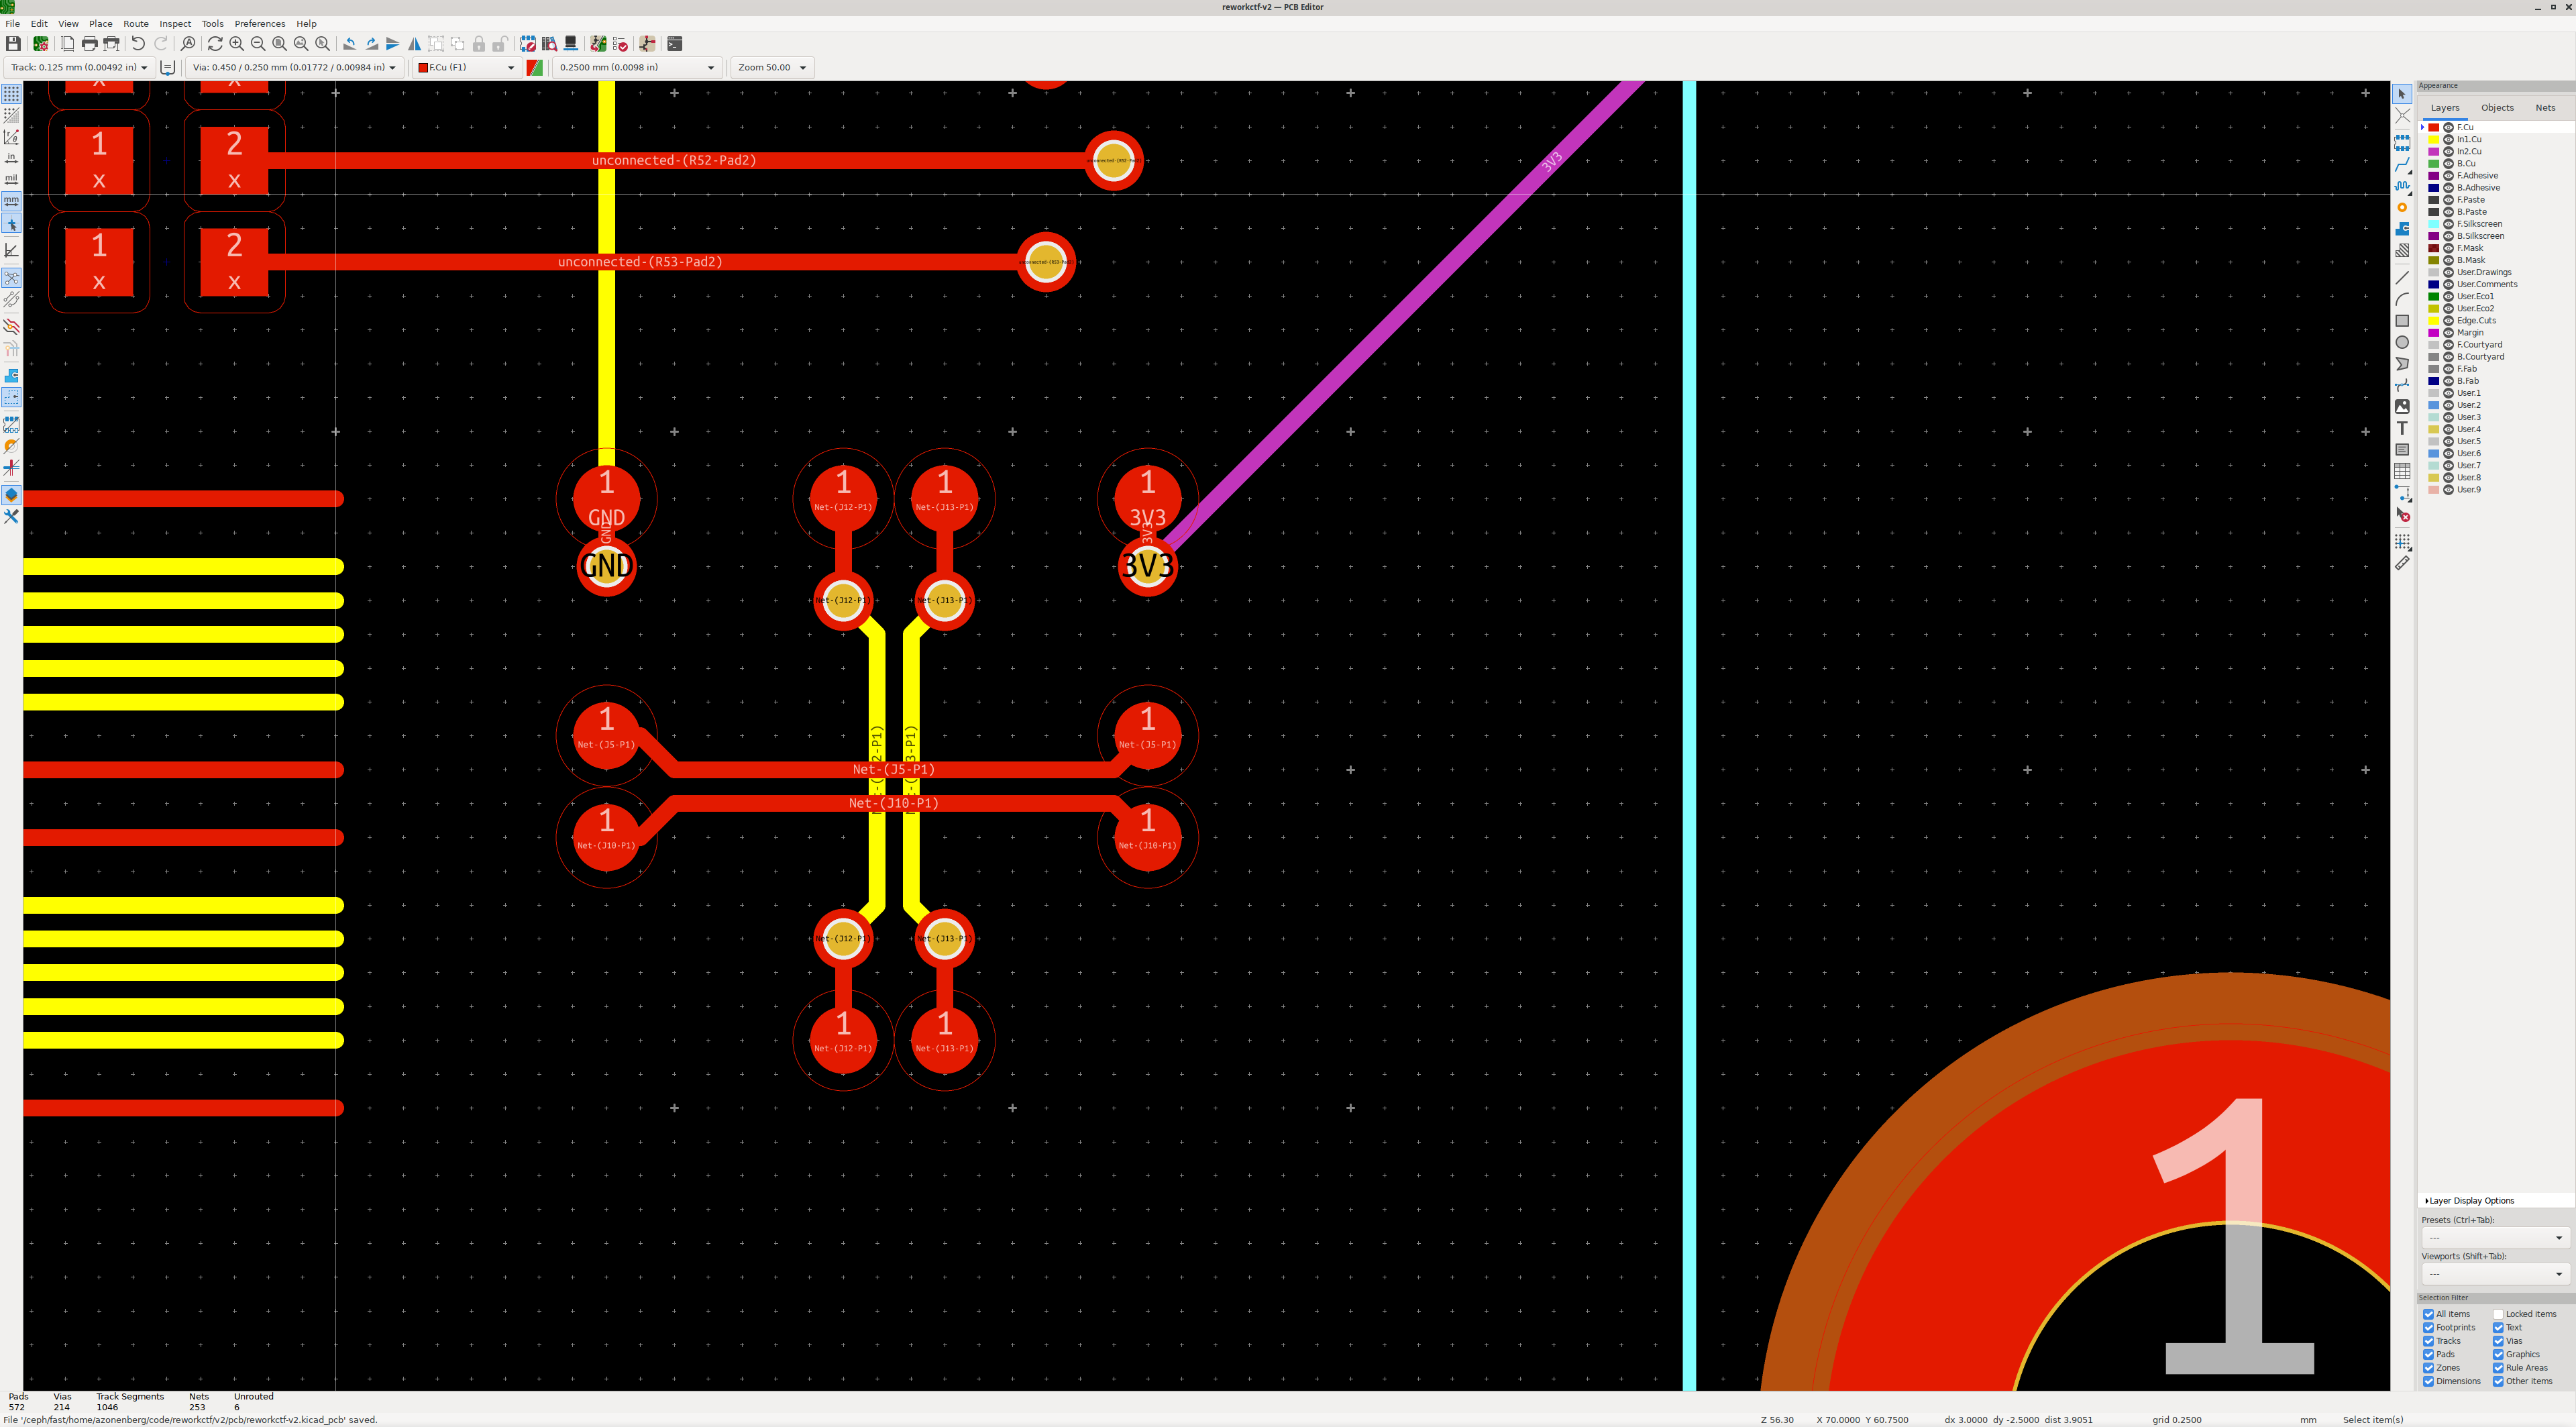The height and width of the screenshot is (1427, 2576).
Task: Click the In2.Cu layer color swatch
Action: 2434,151
